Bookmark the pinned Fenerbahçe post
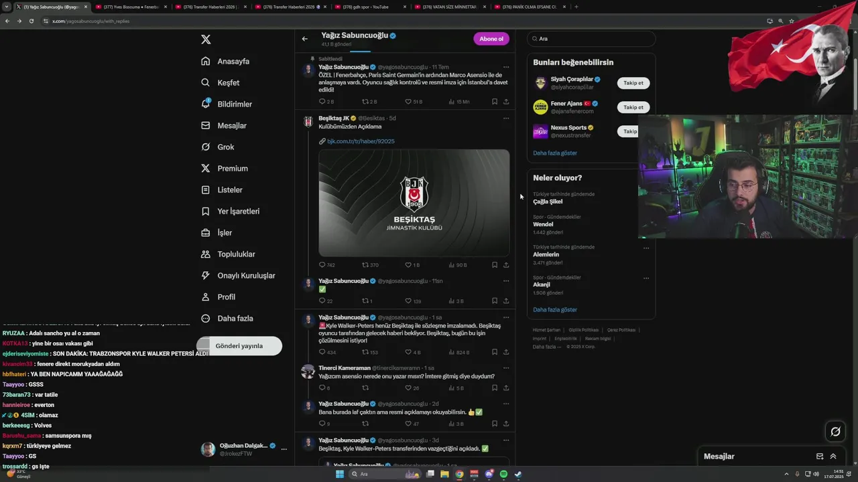Image resolution: width=858 pixels, height=482 pixels. (495, 102)
